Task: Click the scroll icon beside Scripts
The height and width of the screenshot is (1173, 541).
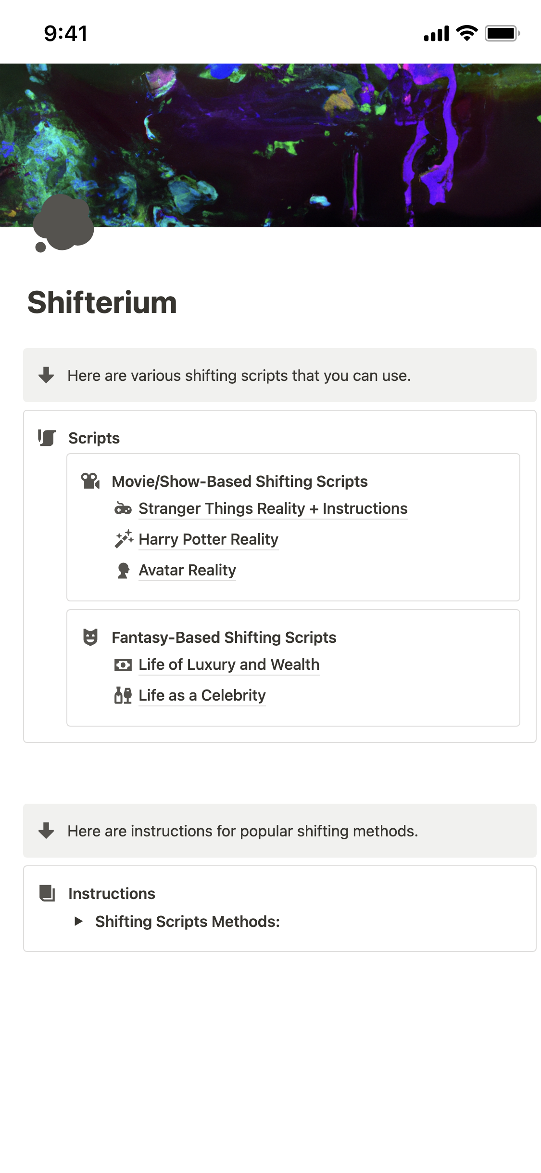Action: click(x=47, y=438)
